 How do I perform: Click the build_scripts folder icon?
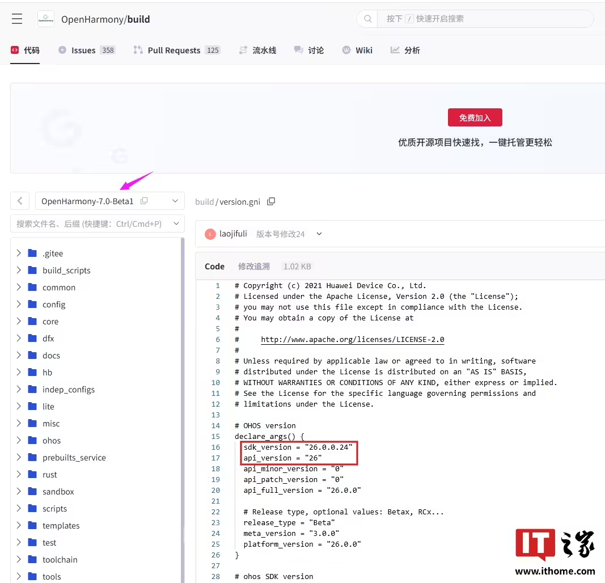coord(32,271)
